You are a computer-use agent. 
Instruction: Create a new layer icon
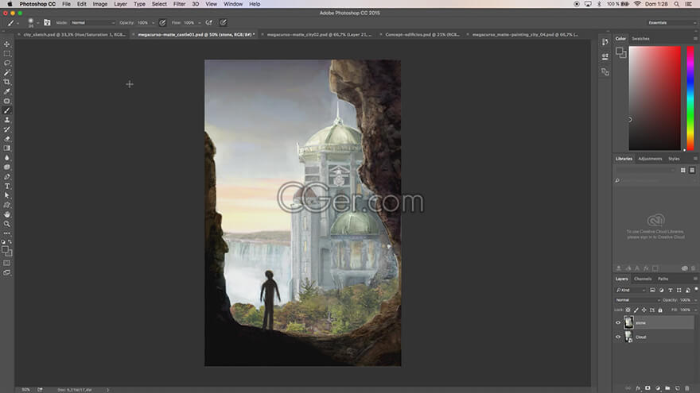coord(677,388)
